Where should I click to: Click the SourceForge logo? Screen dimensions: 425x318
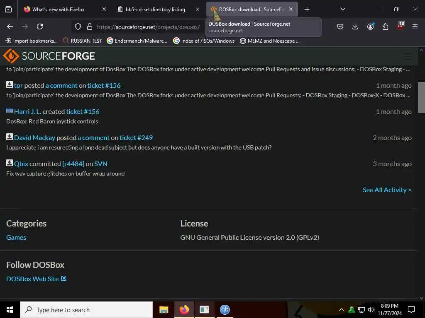click(x=49, y=56)
